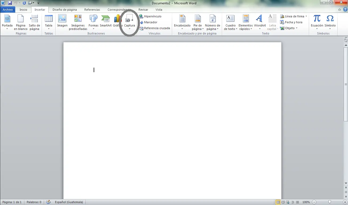
Task: Click the Word logo in title bar
Action: point(3,3)
